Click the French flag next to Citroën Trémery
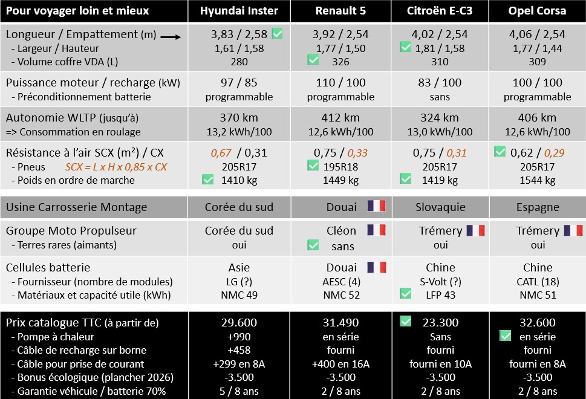This screenshot has height=399, width=586. (475, 230)
